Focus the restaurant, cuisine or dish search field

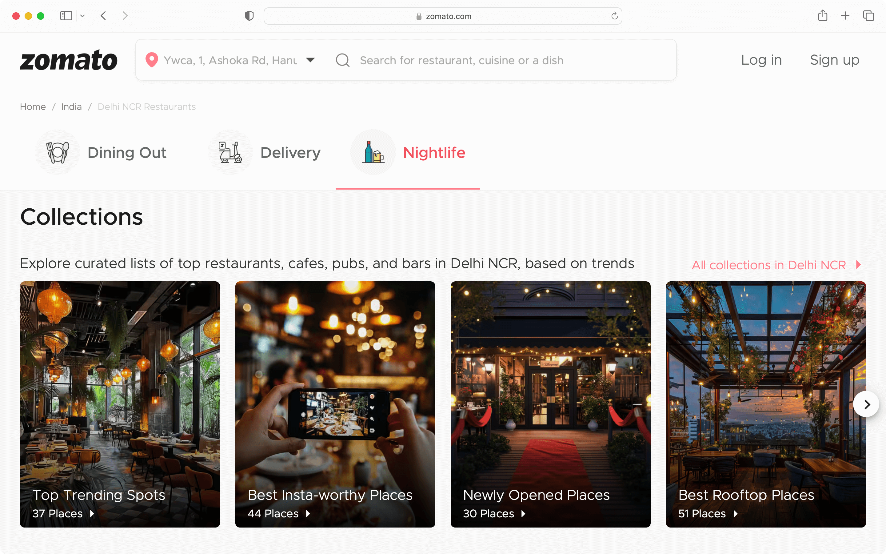click(461, 60)
